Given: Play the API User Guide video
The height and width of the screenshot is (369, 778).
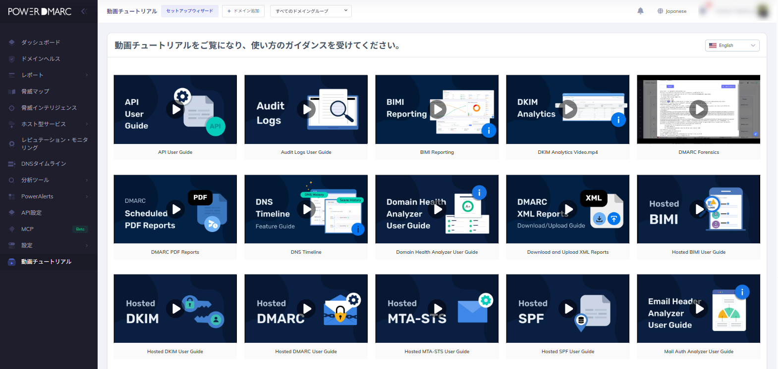Looking at the screenshot, I should pos(175,109).
